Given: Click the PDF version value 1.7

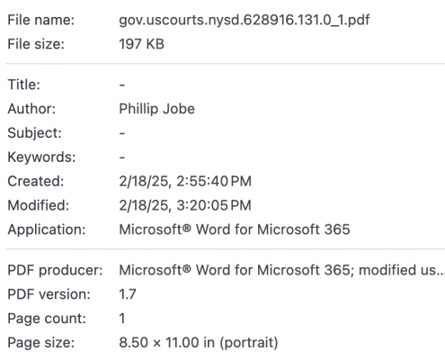Looking at the screenshot, I should (128, 294).
